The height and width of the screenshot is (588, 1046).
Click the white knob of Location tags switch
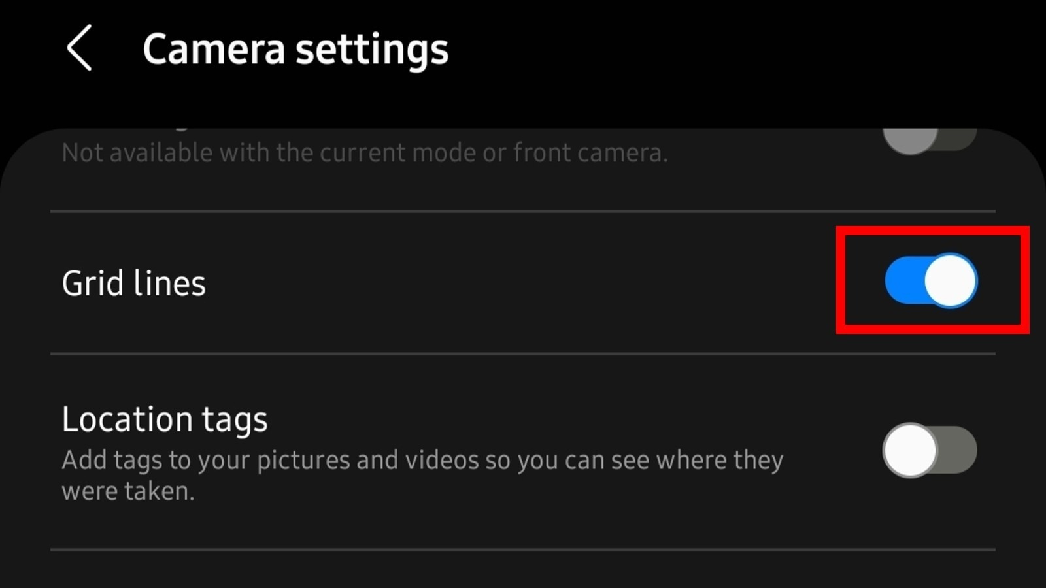coord(909,450)
